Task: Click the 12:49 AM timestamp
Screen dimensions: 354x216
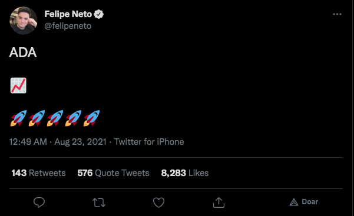Action: tap(28, 142)
